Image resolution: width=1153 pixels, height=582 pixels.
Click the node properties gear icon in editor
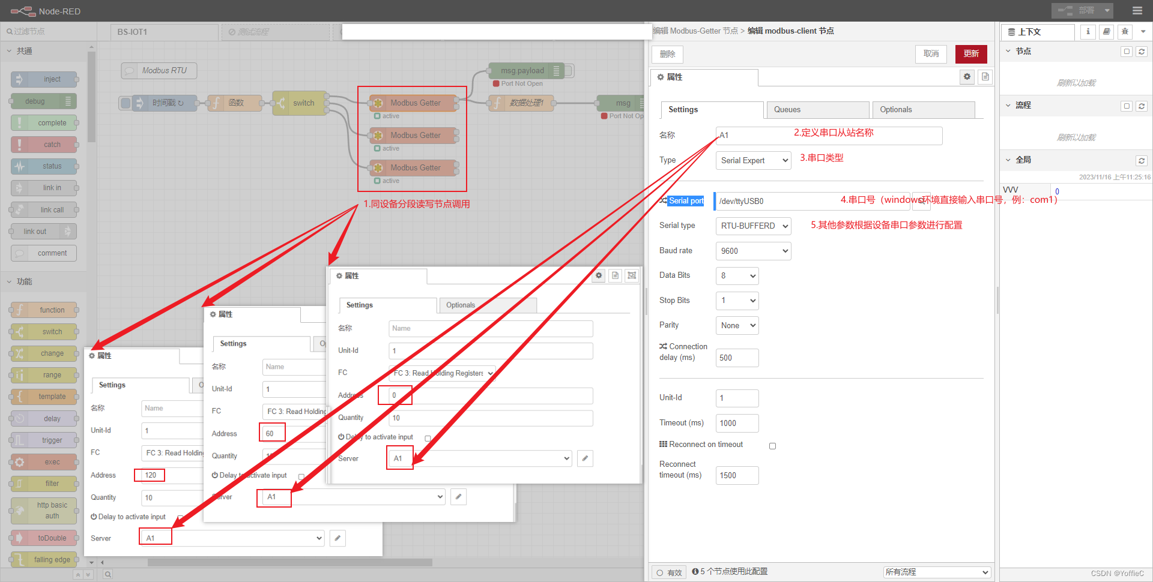967,77
